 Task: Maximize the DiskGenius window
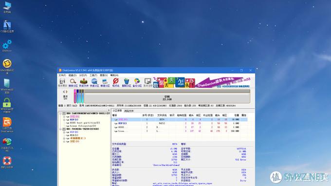pos(241,70)
